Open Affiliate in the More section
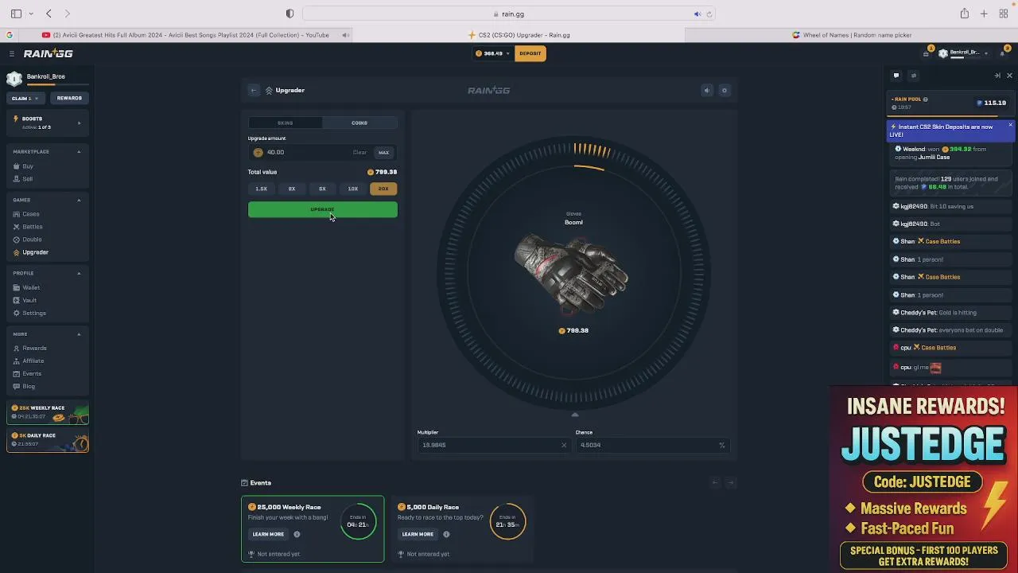The height and width of the screenshot is (573, 1018). coord(33,361)
